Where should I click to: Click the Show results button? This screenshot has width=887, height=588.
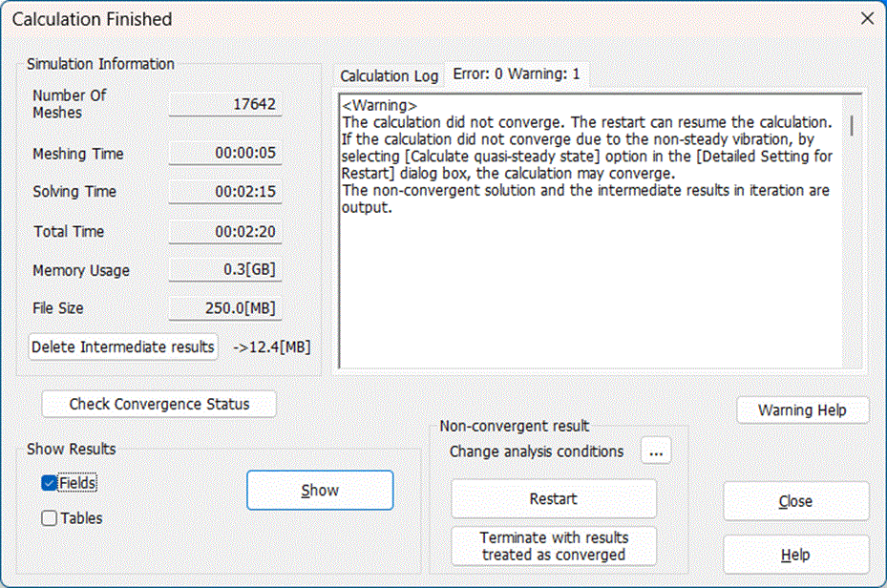point(320,491)
